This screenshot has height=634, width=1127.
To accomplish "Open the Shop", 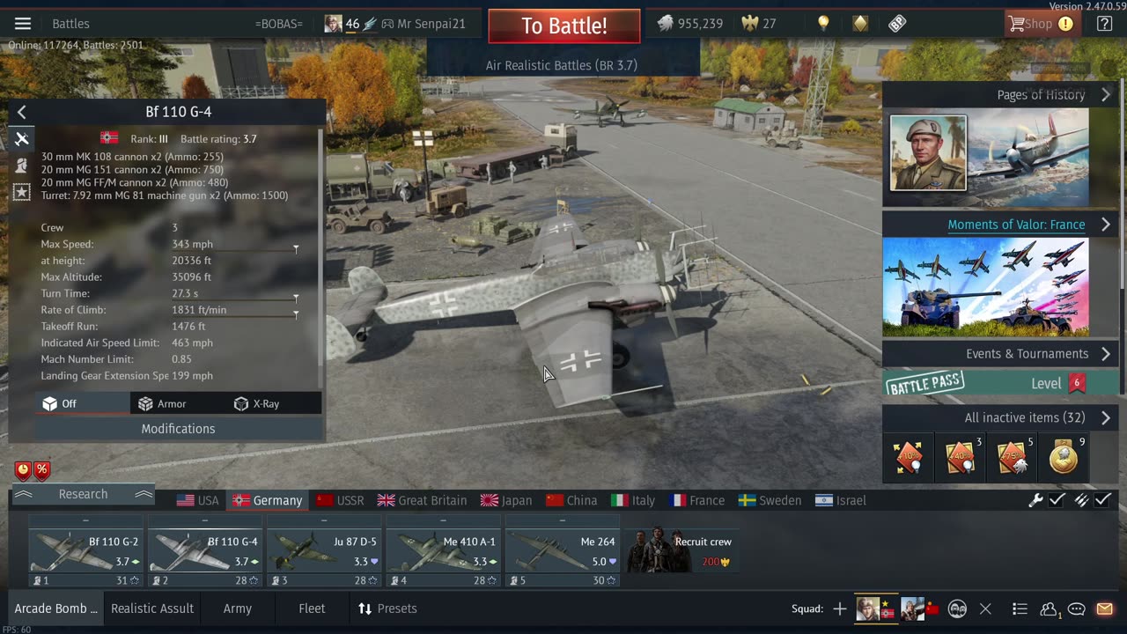I will coord(1042,24).
